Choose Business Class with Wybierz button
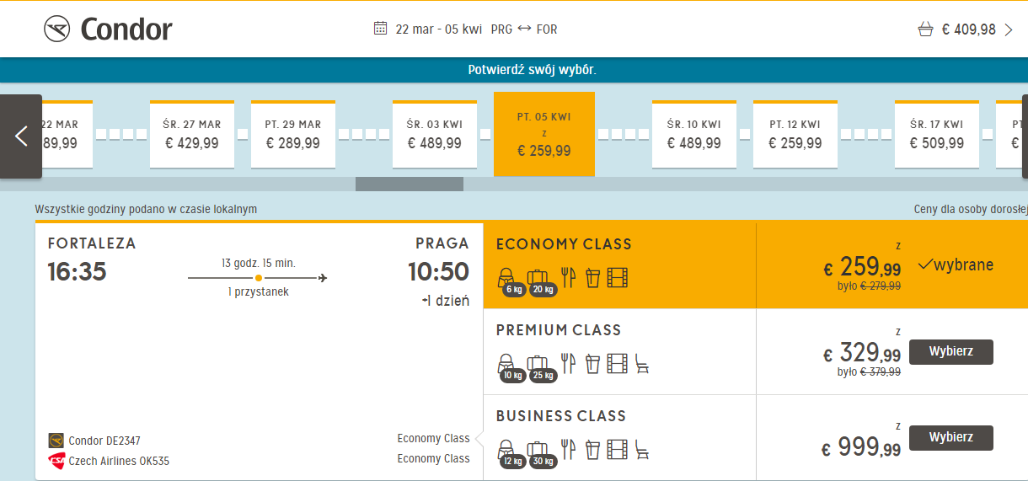The height and width of the screenshot is (481, 1028). click(x=951, y=438)
